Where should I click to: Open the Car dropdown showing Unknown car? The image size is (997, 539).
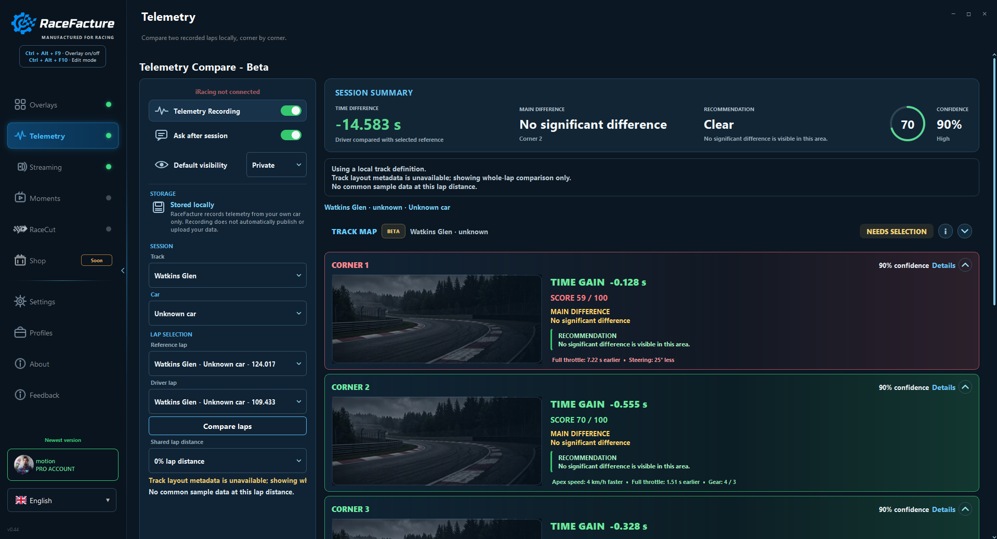[x=228, y=313]
